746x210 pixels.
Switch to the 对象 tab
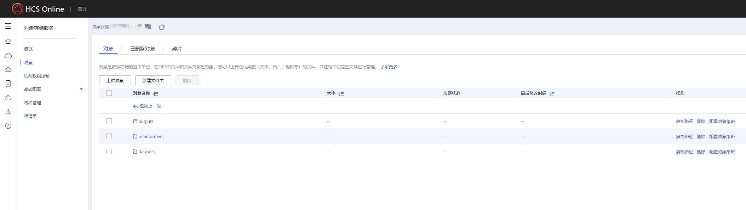[108, 49]
